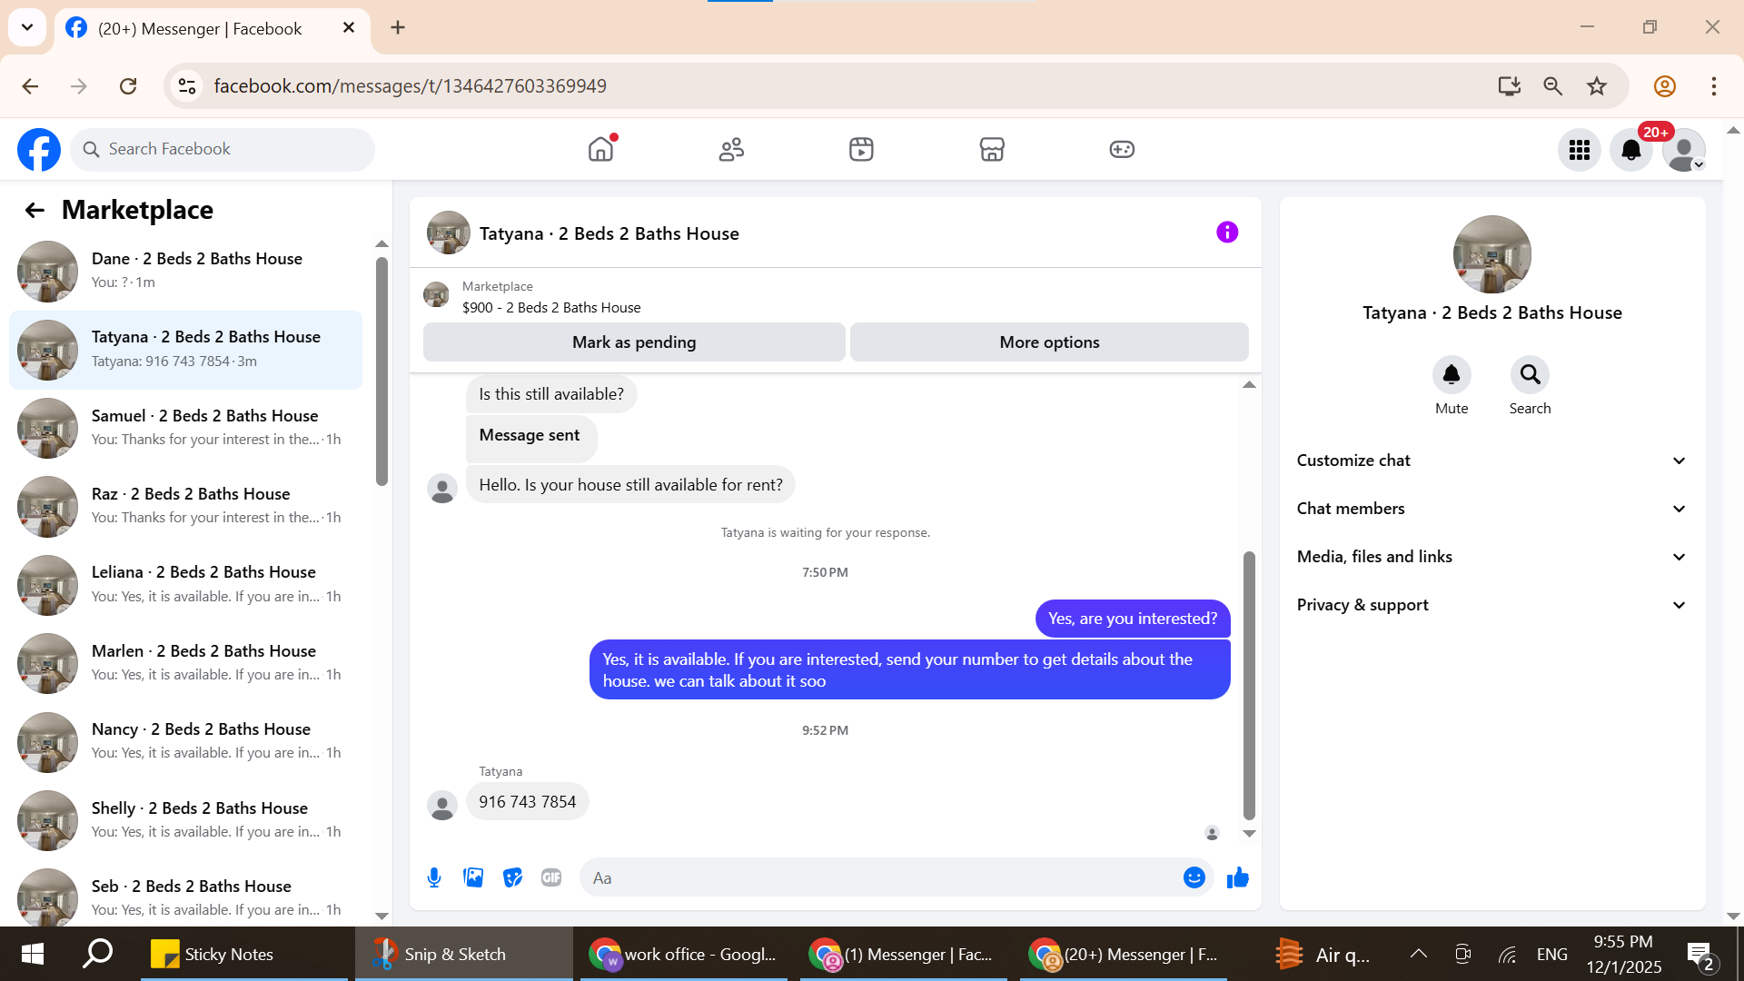1744x981 pixels.
Task: Click the browser address bar URL
Action: coord(410,86)
